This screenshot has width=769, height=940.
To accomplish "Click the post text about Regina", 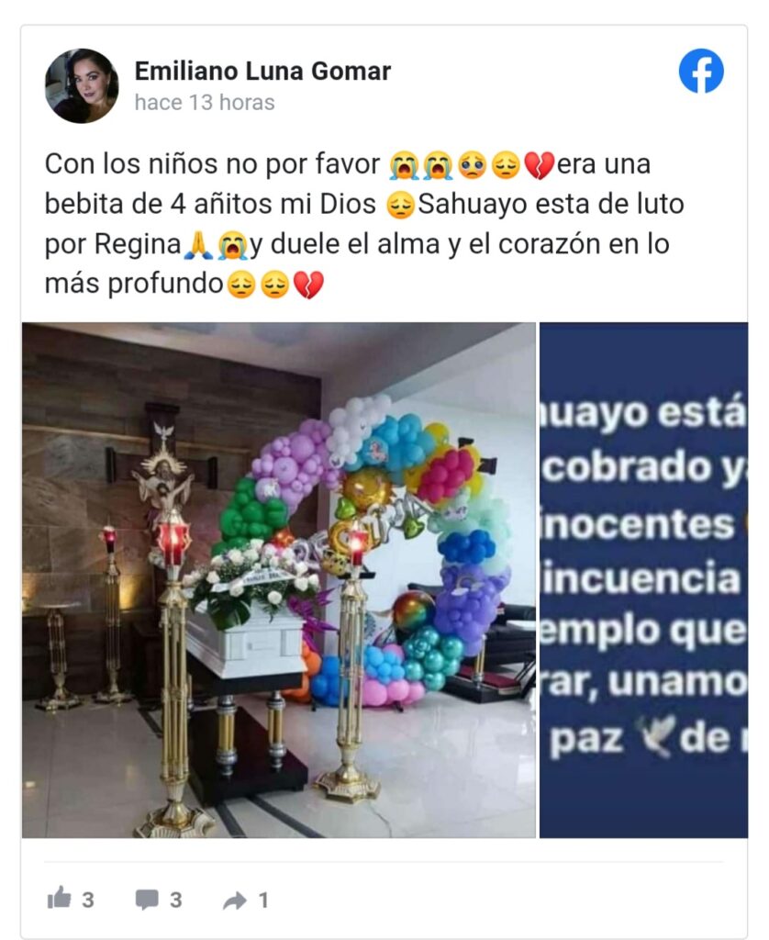I will (365, 224).
